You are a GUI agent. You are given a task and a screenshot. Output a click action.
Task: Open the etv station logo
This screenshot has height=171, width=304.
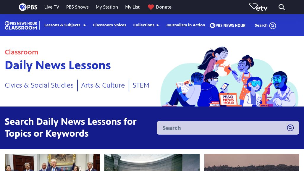258,7
